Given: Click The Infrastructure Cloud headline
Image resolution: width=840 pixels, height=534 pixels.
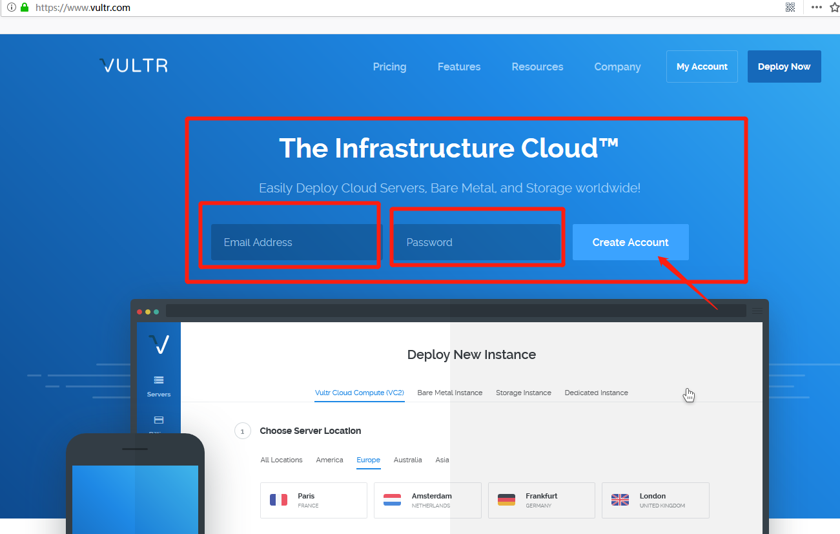Looking at the screenshot, I should pos(449,148).
